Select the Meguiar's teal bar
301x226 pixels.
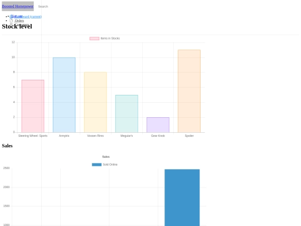click(127, 114)
